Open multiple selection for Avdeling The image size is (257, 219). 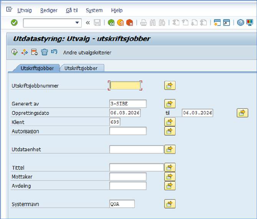click(170, 186)
